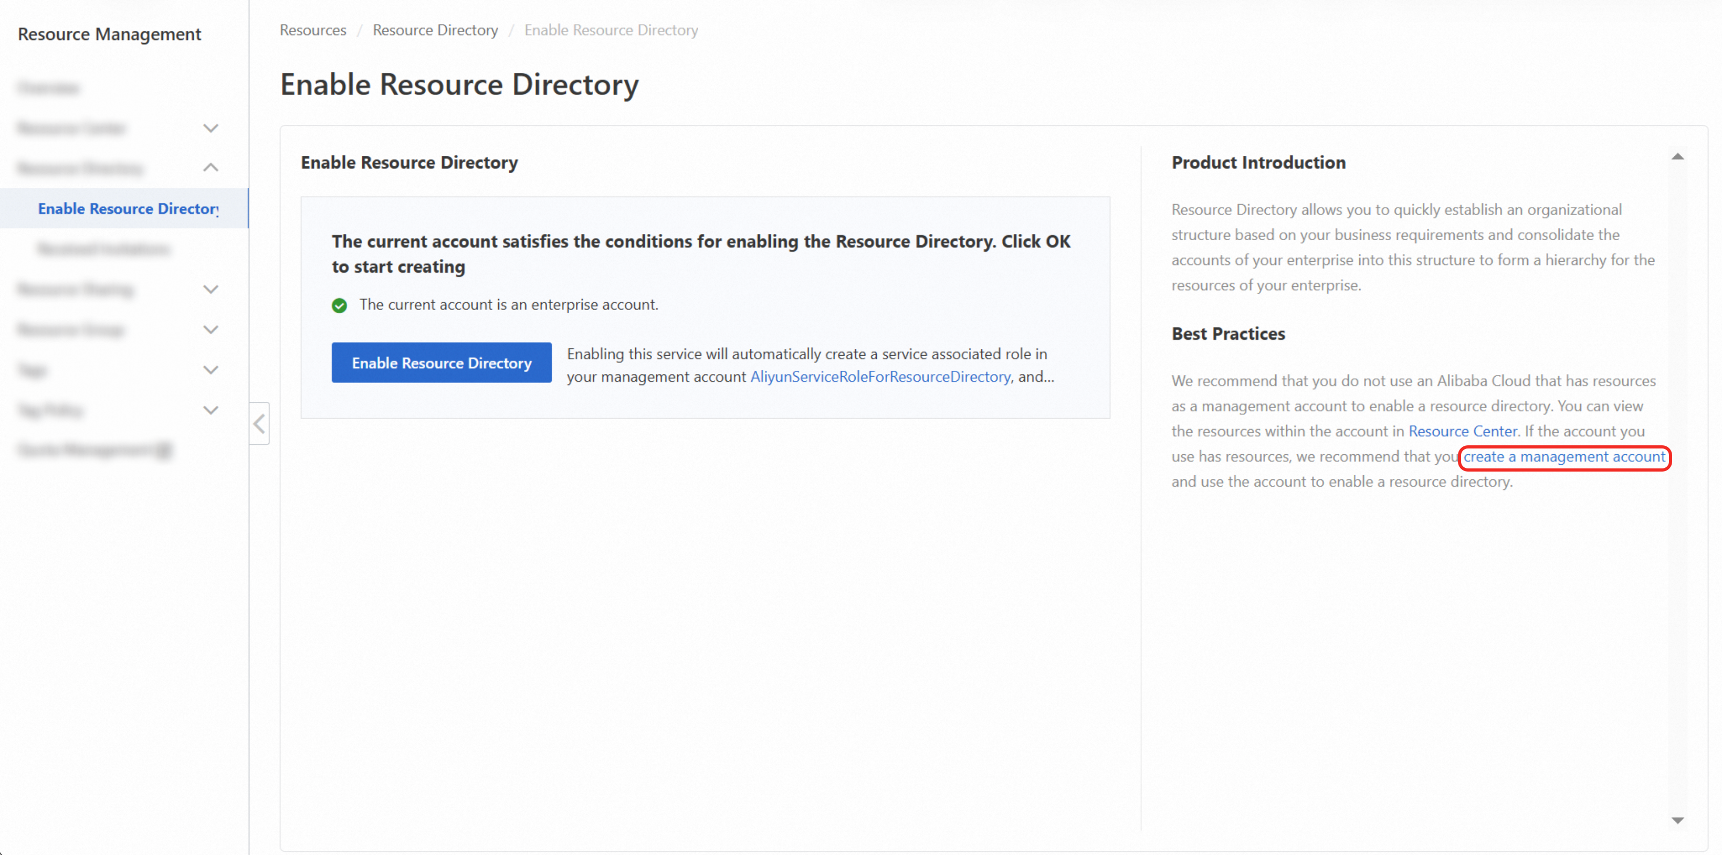
Task: Click the Resource Management sidebar title
Action: [110, 34]
